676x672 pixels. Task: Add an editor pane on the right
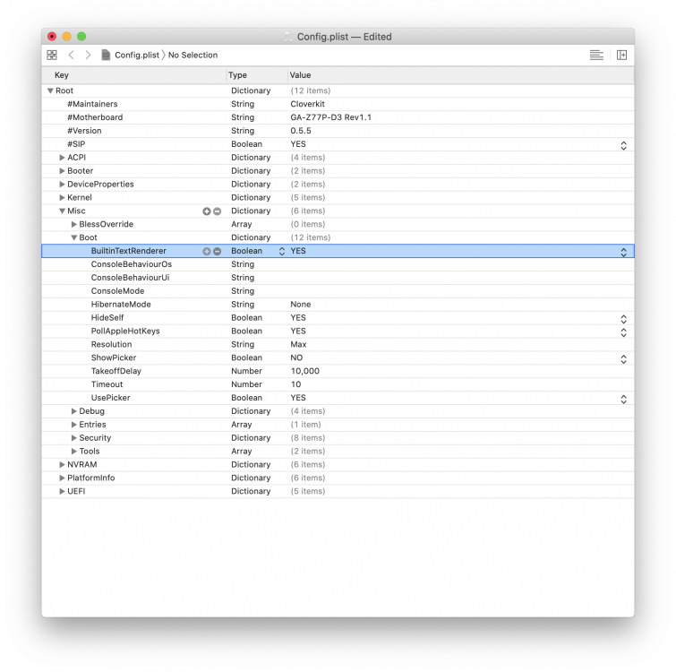[621, 56]
